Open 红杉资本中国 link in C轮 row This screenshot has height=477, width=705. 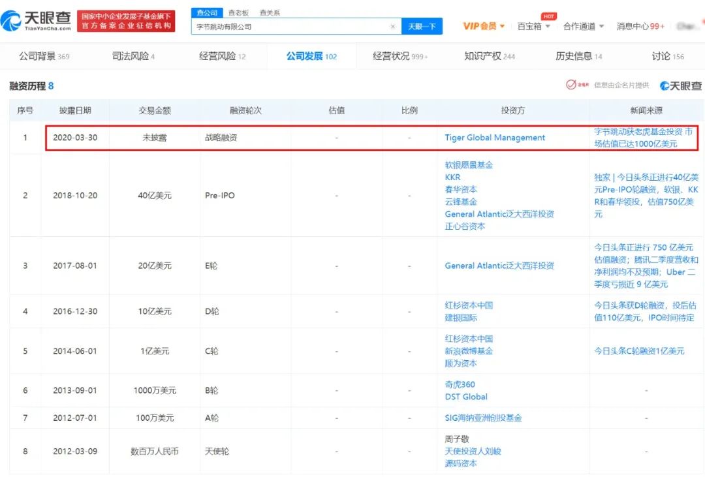click(x=469, y=339)
